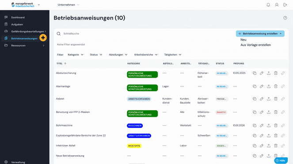Viewport: 293px width, 164px height.
Task: Edit the Absturzsicherung entry with pencil
Action: coord(262,73)
